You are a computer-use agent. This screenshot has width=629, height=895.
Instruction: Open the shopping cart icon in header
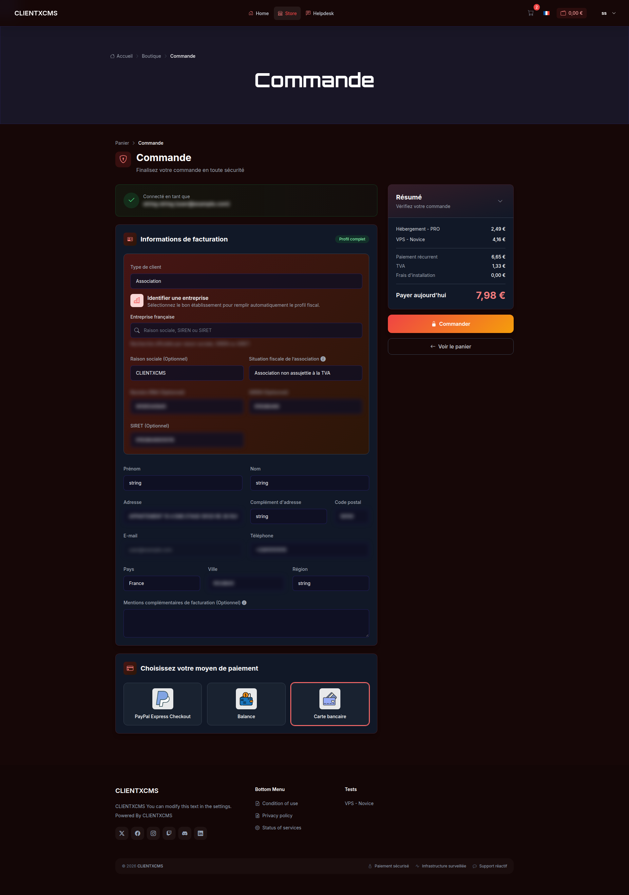(530, 13)
